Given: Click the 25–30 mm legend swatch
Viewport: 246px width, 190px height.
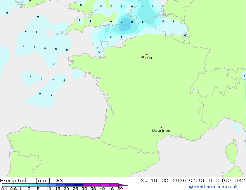Looking at the screenshot, I should point(78,185).
